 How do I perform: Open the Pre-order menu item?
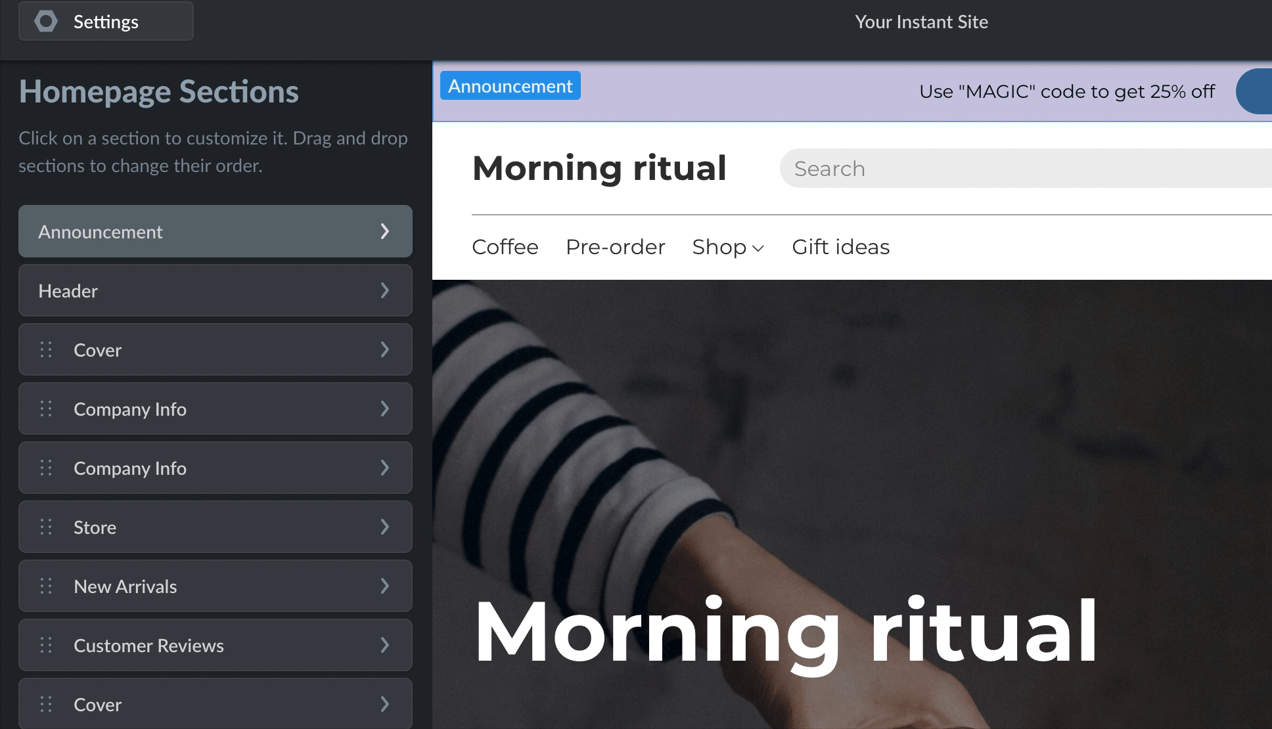[615, 247]
